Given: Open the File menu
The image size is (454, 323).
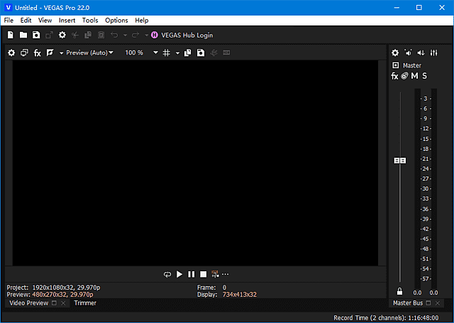Looking at the screenshot, I should [9, 21].
